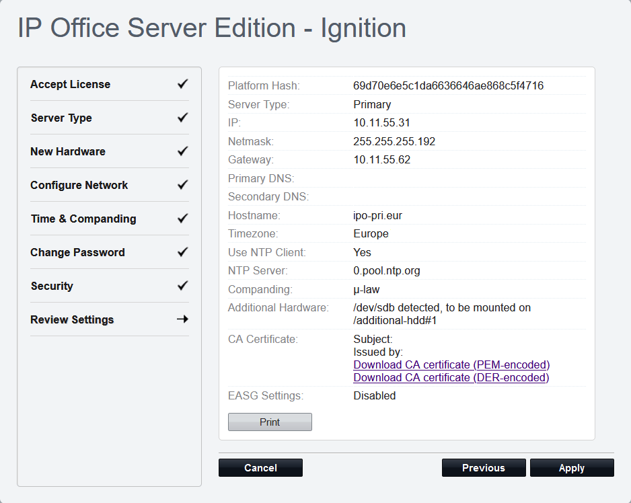Image resolution: width=631 pixels, height=503 pixels.
Task: Click the arrow beside Review Settings
Action: (183, 319)
